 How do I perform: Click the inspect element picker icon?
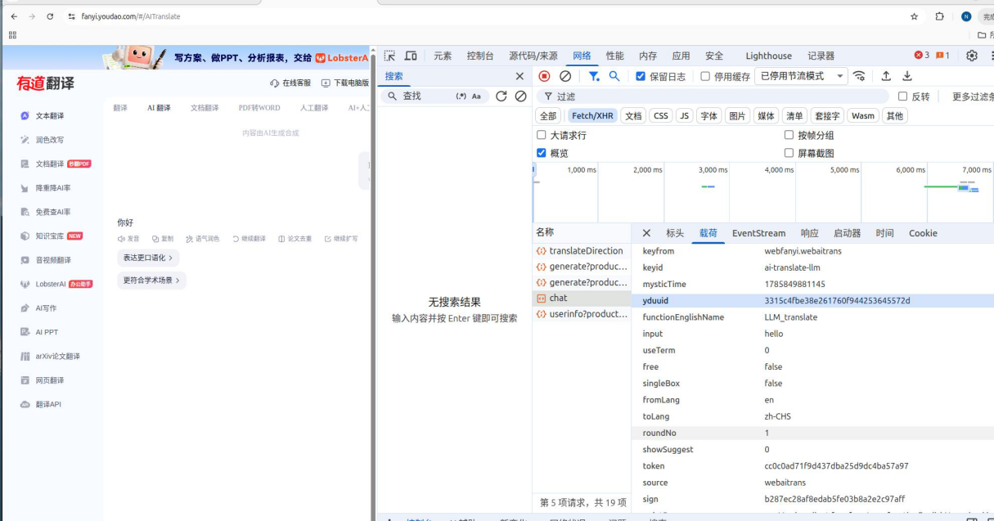(x=389, y=56)
